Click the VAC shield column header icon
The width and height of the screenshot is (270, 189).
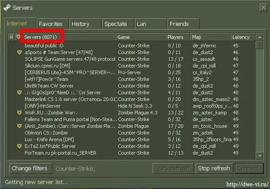tap(18, 37)
